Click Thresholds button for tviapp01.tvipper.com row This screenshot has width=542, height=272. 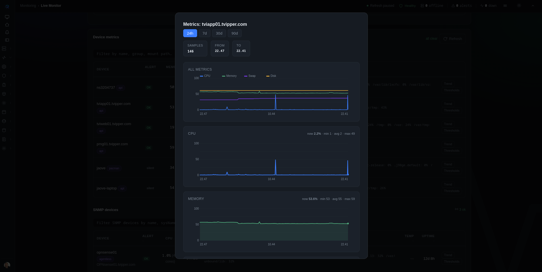452,111
